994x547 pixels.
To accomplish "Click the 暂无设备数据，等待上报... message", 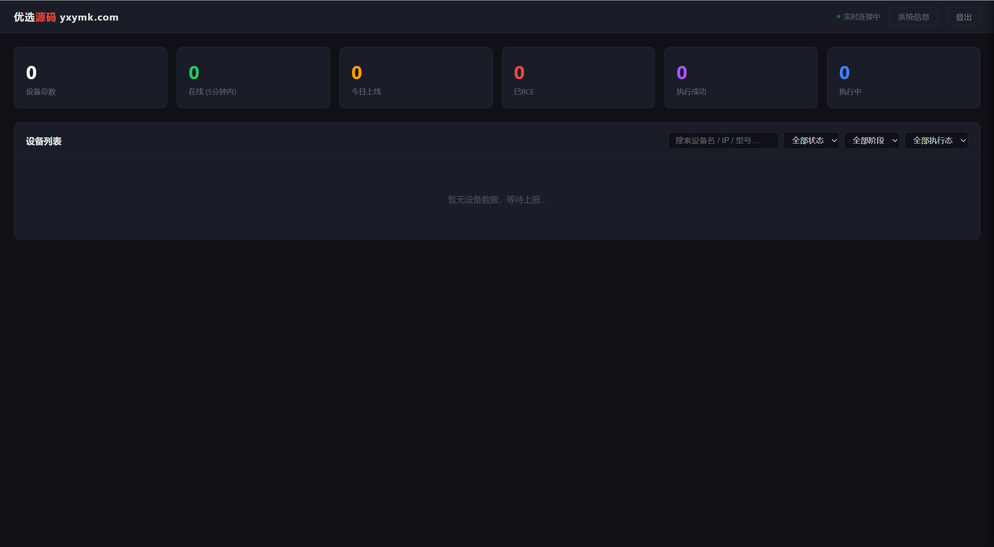I will (x=497, y=199).
